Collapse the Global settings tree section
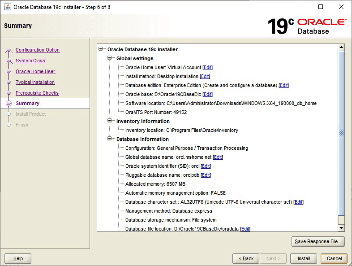 110,58
